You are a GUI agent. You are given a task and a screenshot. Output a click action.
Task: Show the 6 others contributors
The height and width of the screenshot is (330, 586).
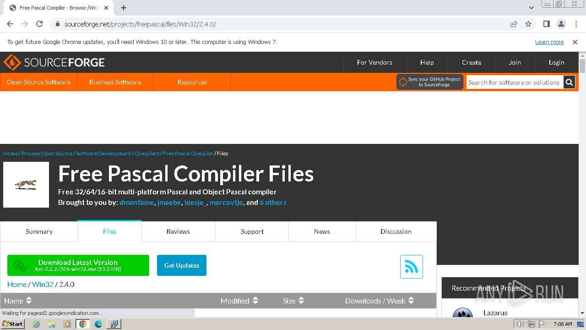(273, 203)
